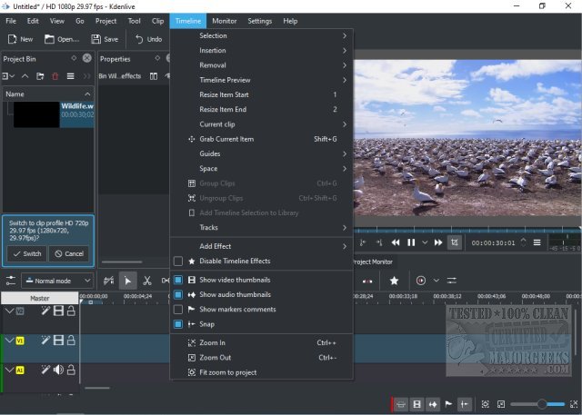Toggle the crop/zone icon in monitor toolbar

[455, 242]
